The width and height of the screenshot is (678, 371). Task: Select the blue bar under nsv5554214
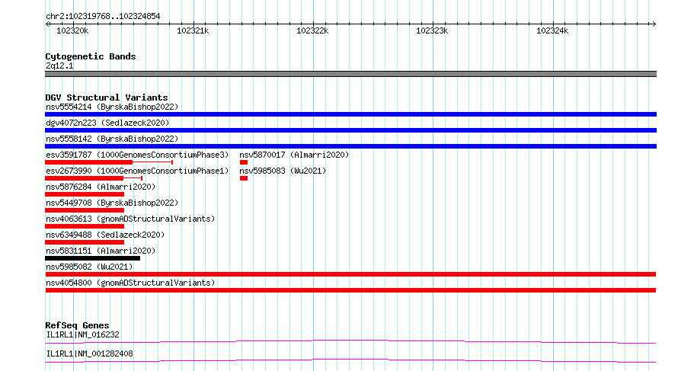point(350,114)
